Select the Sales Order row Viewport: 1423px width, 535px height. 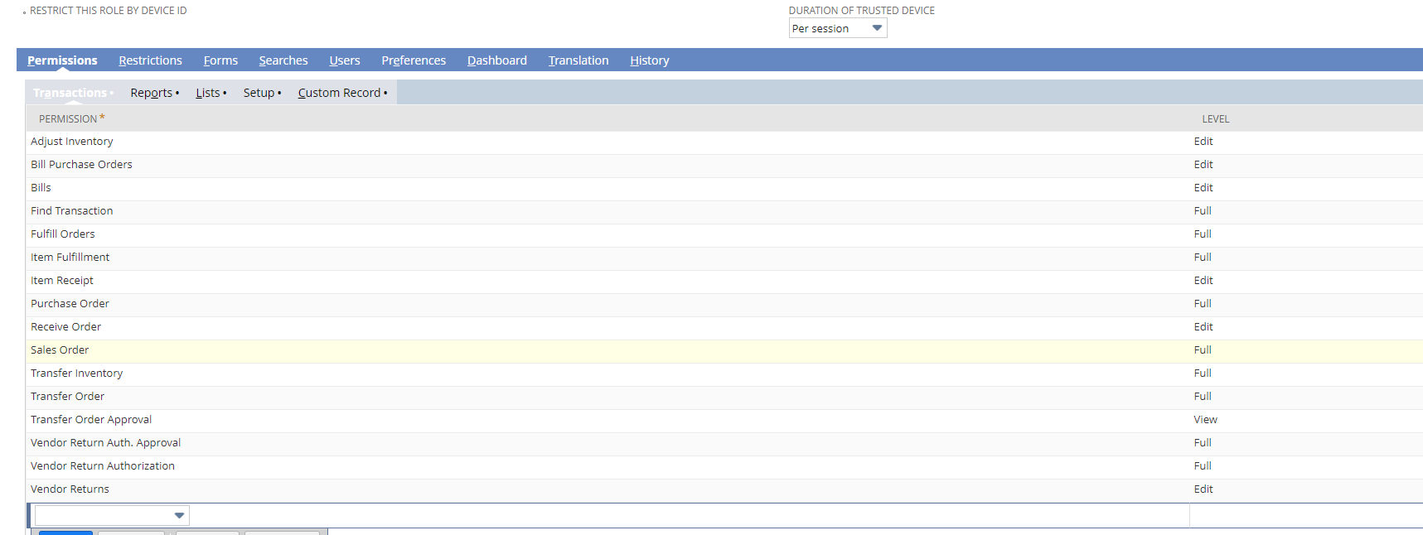[x=724, y=350]
